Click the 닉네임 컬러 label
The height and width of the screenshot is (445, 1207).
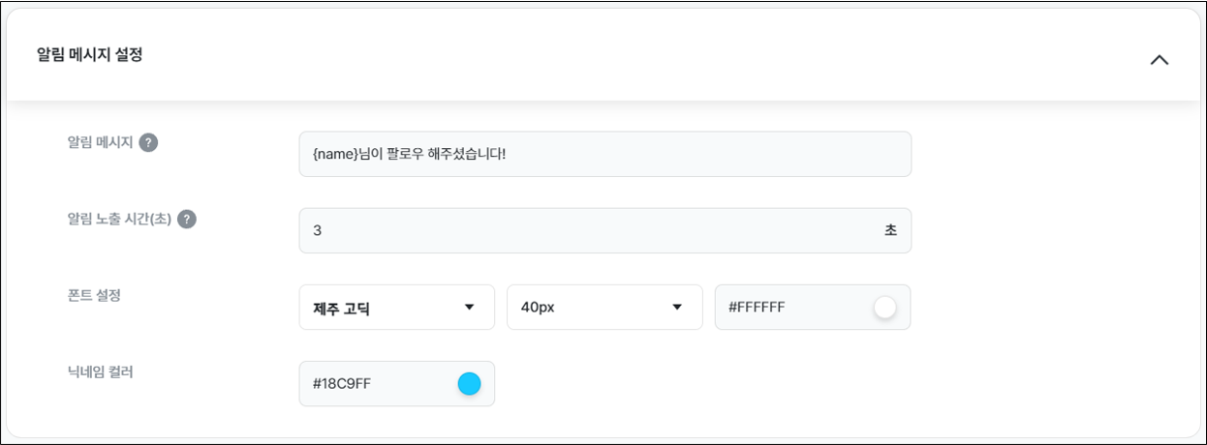pos(100,371)
